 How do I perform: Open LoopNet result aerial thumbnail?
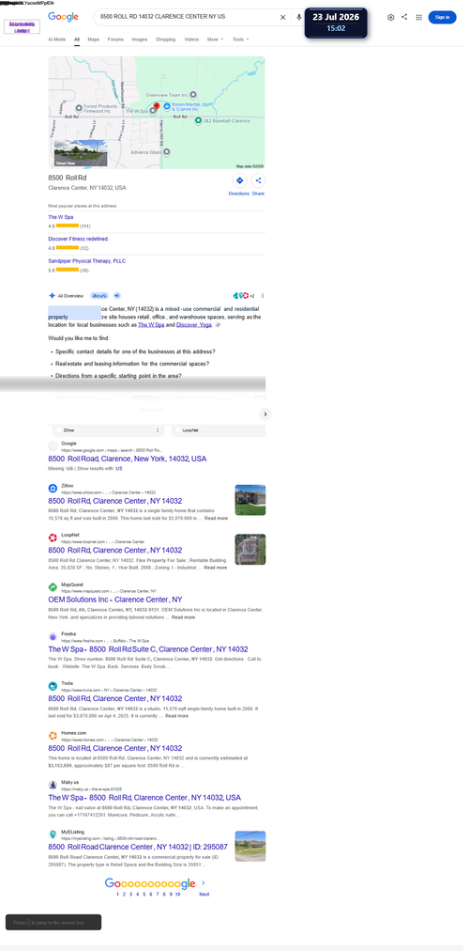pyautogui.click(x=250, y=550)
